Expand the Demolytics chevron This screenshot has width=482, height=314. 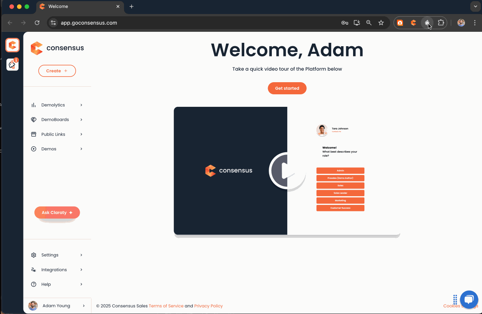(x=81, y=105)
